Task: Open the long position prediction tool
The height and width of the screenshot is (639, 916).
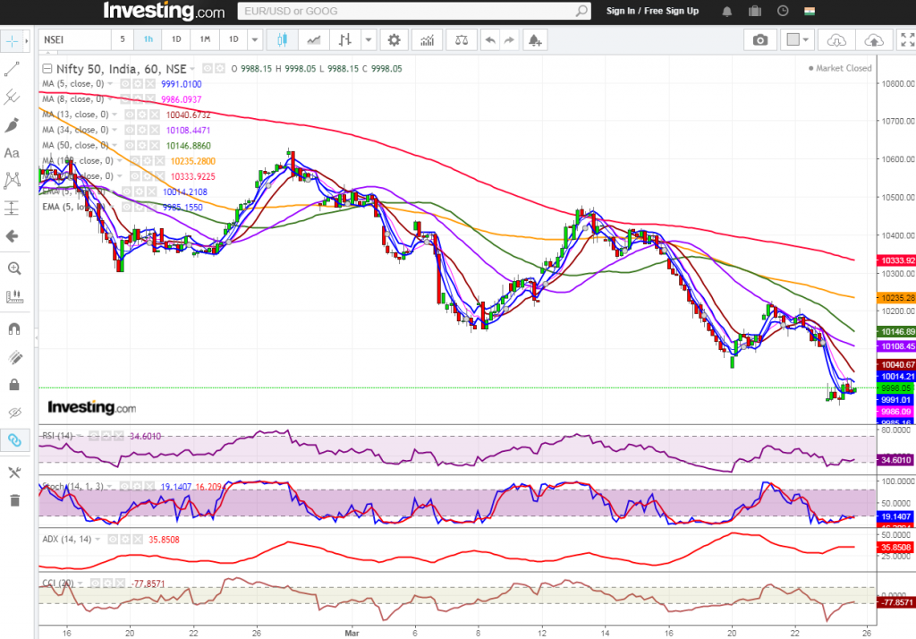Action: (x=12, y=209)
